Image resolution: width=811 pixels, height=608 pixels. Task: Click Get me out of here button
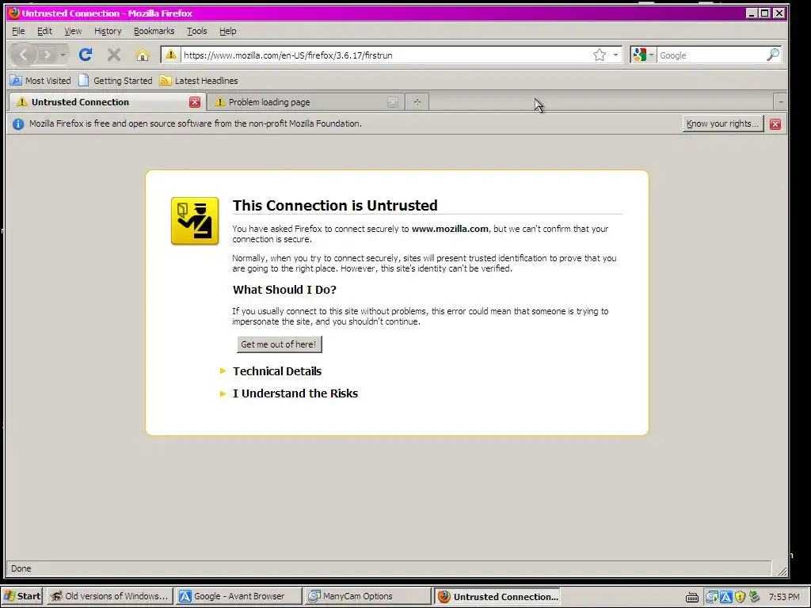pos(280,344)
